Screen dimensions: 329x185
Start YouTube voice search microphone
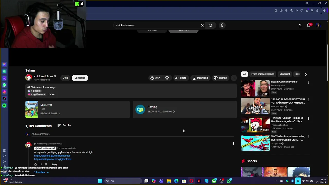pos(222,25)
